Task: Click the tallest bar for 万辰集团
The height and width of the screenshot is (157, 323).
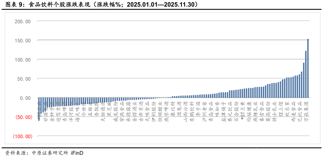Action: point(308,69)
